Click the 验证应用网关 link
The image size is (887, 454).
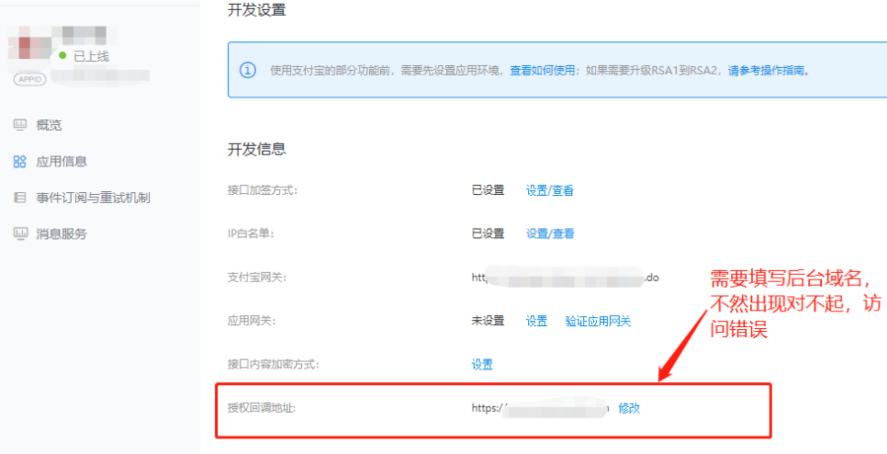pyautogui.click(x=598, y=321)
